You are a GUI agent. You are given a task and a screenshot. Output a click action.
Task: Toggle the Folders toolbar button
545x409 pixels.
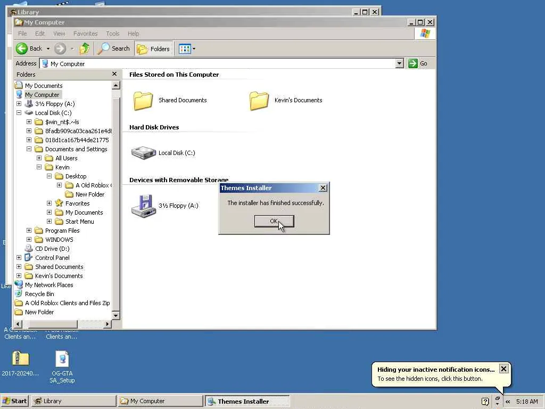point(153,48)
